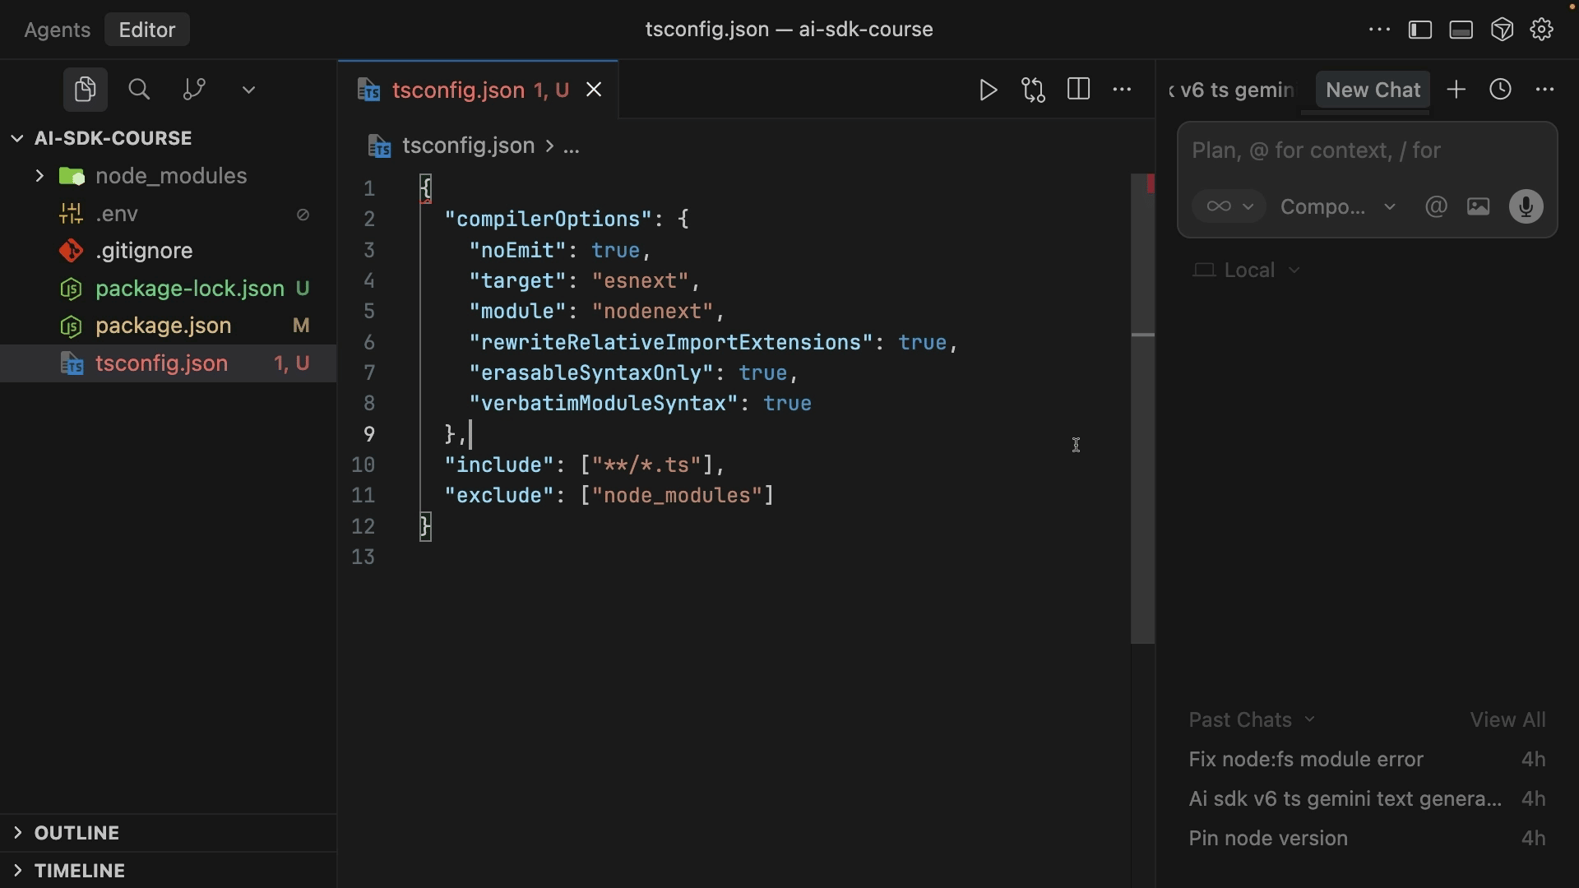The image size is (1579, 888).
Task: Open the agent mode infinity dropdown
Action: click(1229, 206)
